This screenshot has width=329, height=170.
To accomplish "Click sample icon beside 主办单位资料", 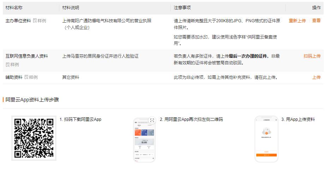I will coord(35,20).
